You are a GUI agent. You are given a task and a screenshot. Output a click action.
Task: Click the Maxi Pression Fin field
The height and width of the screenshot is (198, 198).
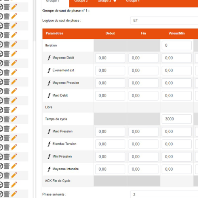pos(143,131)
